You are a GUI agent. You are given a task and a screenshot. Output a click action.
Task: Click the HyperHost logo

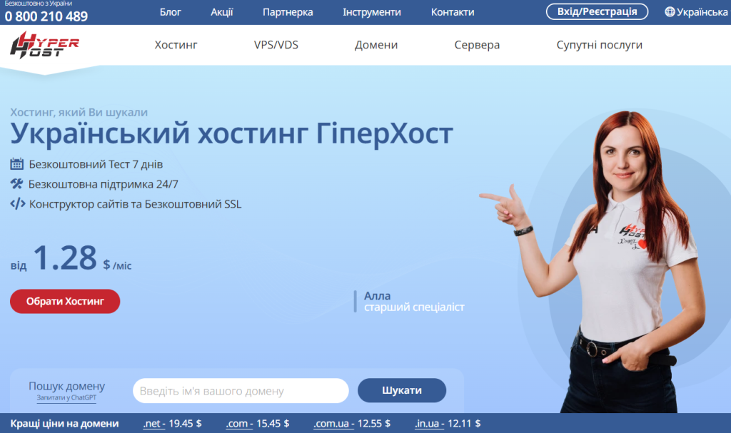44,45
